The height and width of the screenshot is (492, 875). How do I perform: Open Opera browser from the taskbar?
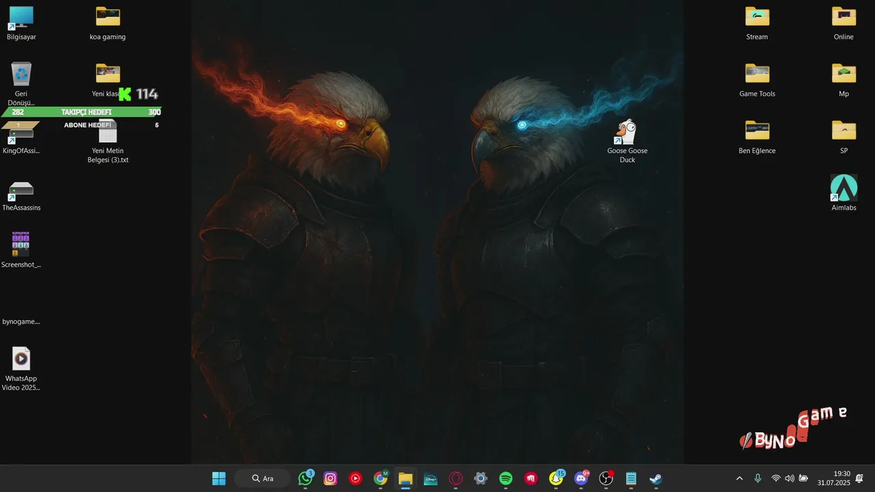(456, 478)
